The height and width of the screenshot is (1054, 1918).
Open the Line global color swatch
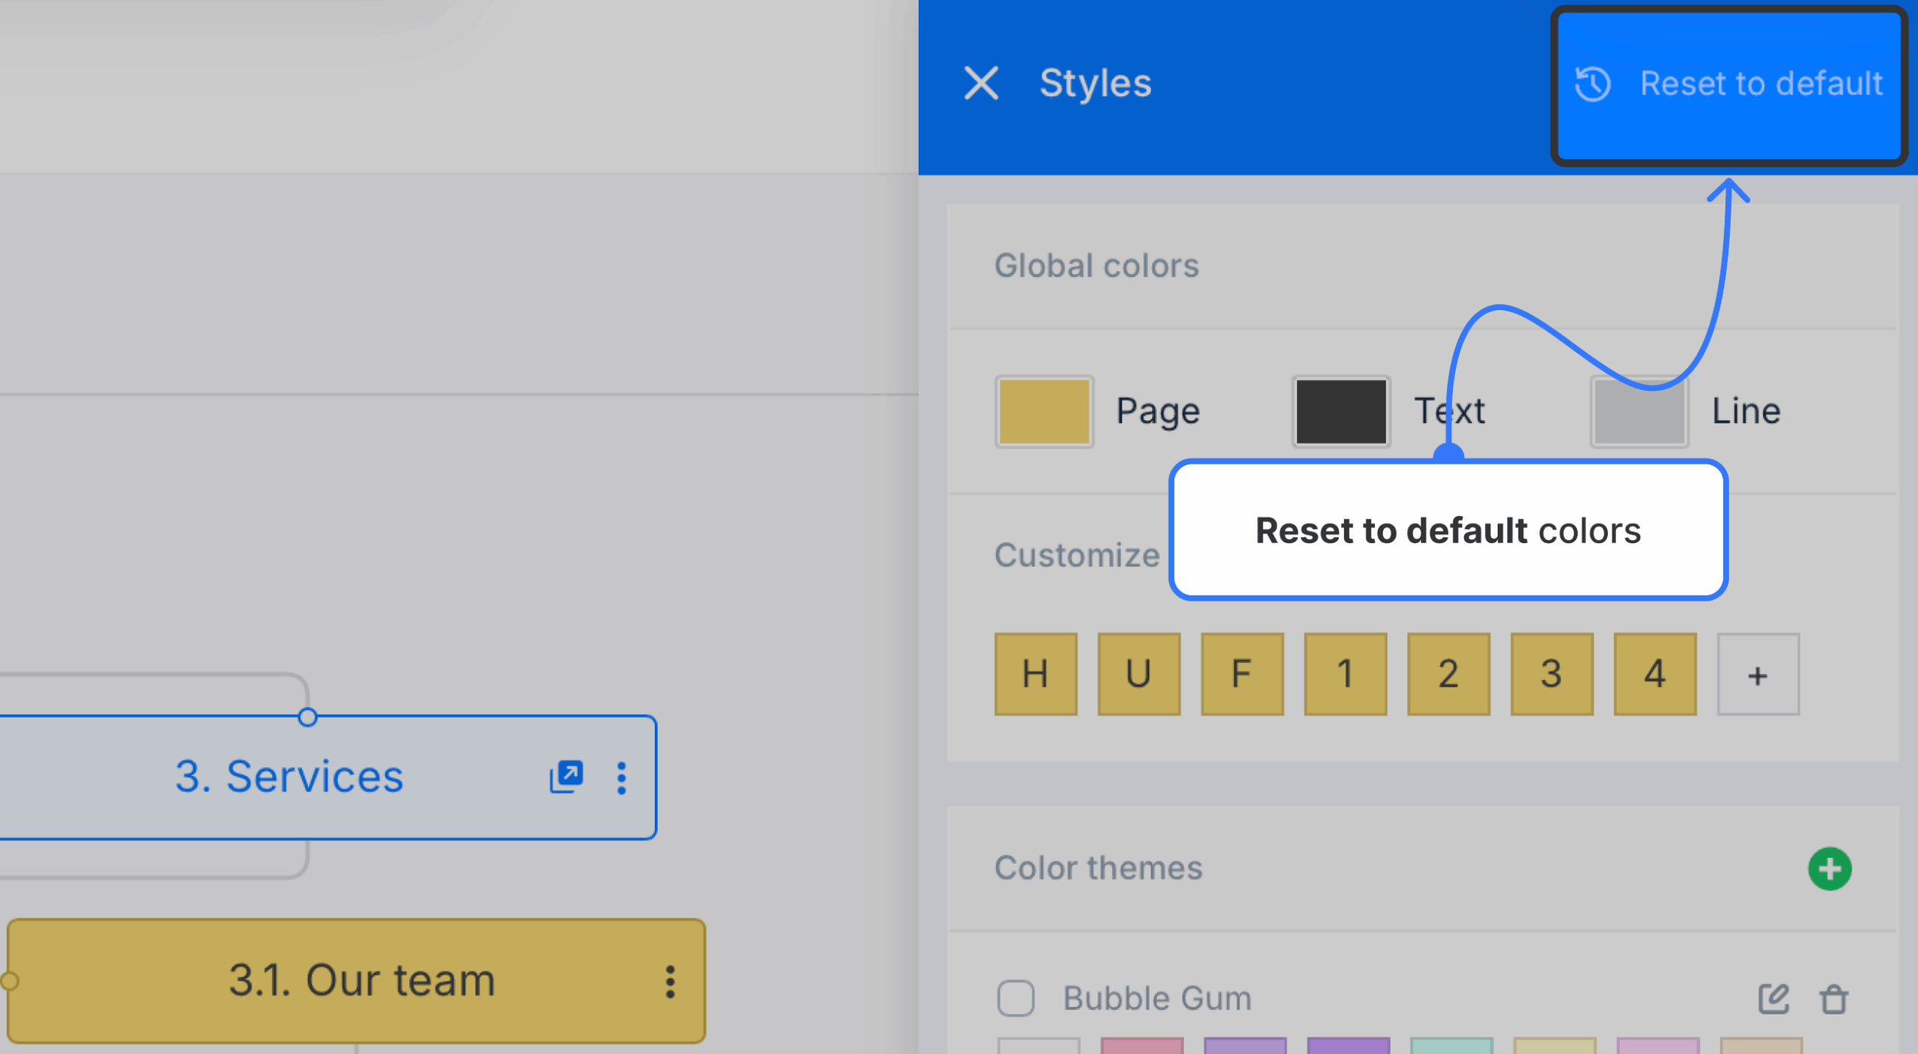coord(1639,411)
